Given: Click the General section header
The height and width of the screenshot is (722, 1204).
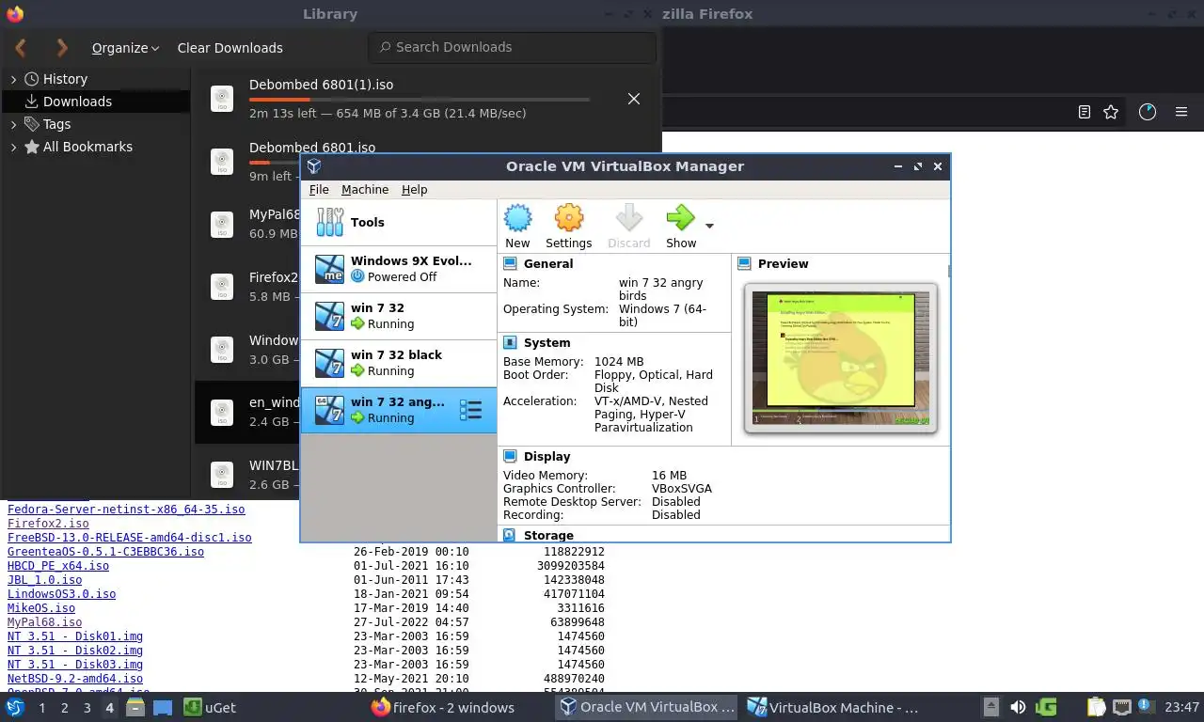Looking at the screenshot, I should click(x=548, y=264).
